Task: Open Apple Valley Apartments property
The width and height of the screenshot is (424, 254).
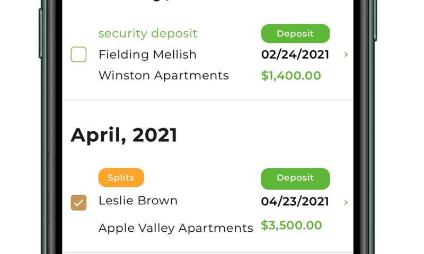Action: tap(175, 228)
